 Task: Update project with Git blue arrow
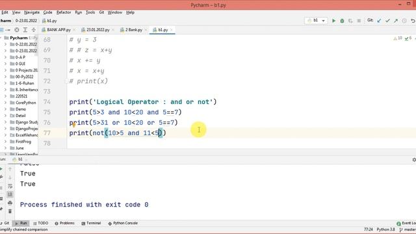click(x=379, y=21)
